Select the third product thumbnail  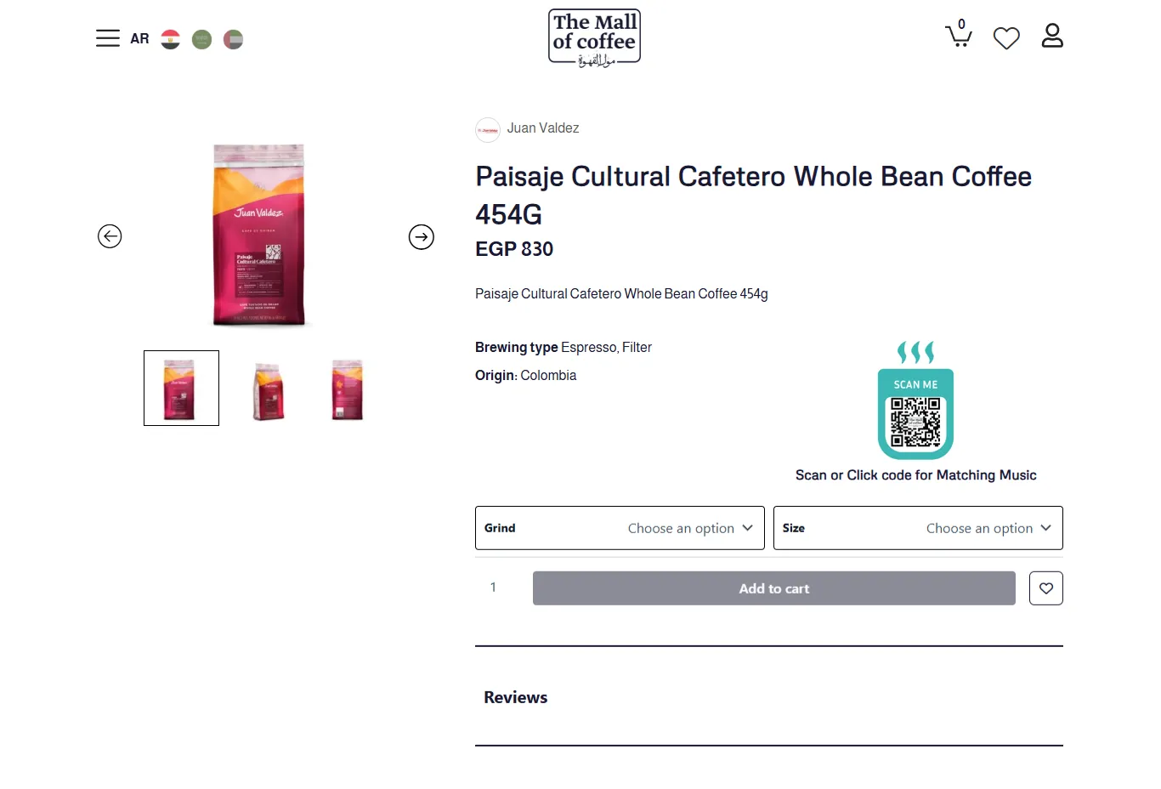point(347,389)
